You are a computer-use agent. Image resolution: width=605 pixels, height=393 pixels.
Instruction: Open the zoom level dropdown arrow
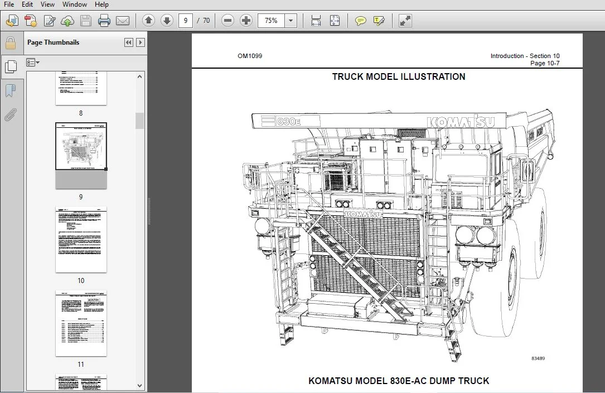coord(291,21)
